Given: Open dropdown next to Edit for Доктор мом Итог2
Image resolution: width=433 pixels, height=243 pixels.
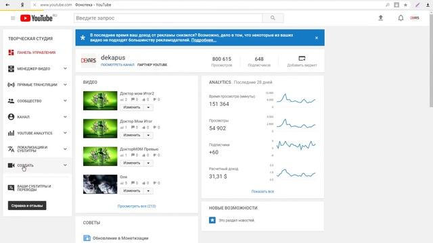Looking at the screenshot, I should click(148, 107).
